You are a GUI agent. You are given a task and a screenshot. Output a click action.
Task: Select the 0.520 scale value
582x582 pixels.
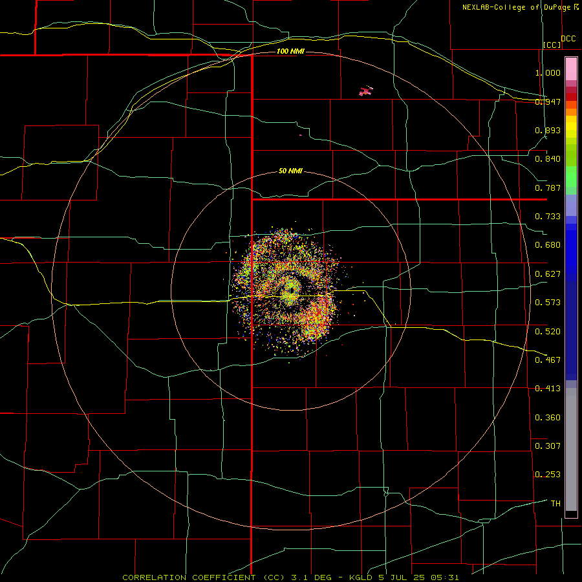coord(548,332)
